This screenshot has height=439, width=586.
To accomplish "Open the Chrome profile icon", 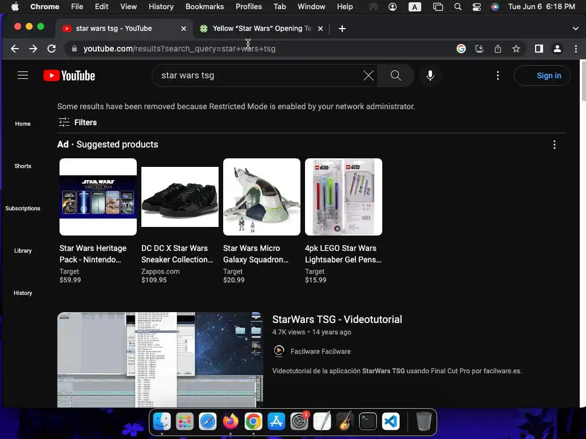I will click(x=557, y=49).
